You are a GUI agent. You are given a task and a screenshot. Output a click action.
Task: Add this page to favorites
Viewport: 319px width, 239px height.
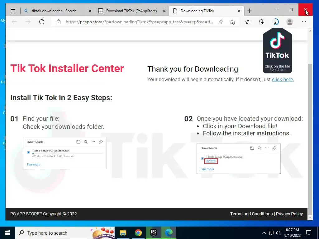(232, 22)
